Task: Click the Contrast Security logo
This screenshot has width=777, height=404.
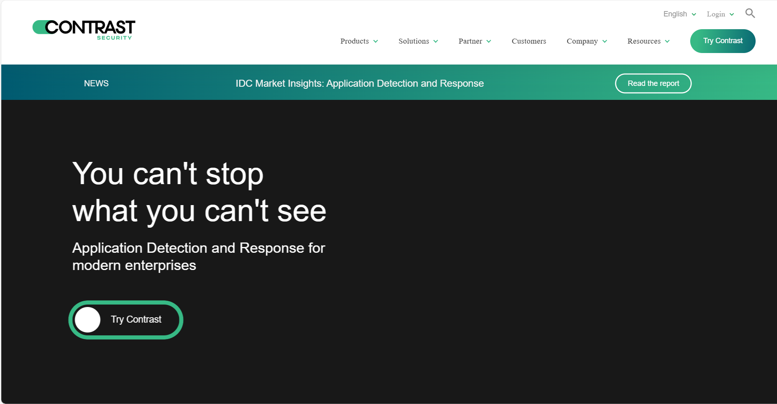Action: pyautogui.click(x=84, y=30)
